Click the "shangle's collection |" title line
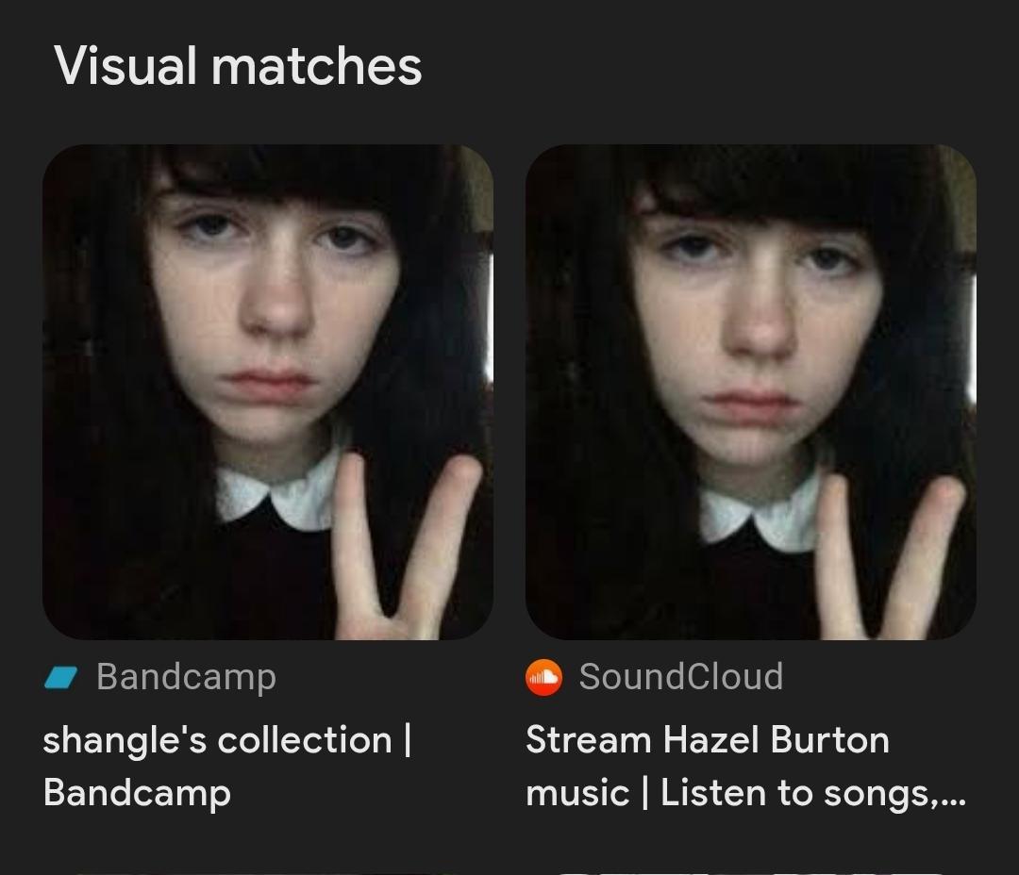This screenshot has width=1019, height=875. (x=226, y=740)
